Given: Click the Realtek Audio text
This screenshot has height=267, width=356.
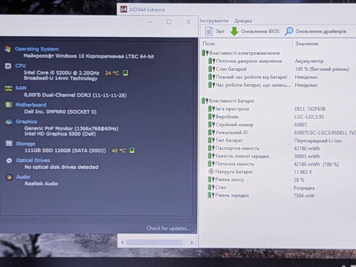Looking at the screenshot, I should coord(41,183).
